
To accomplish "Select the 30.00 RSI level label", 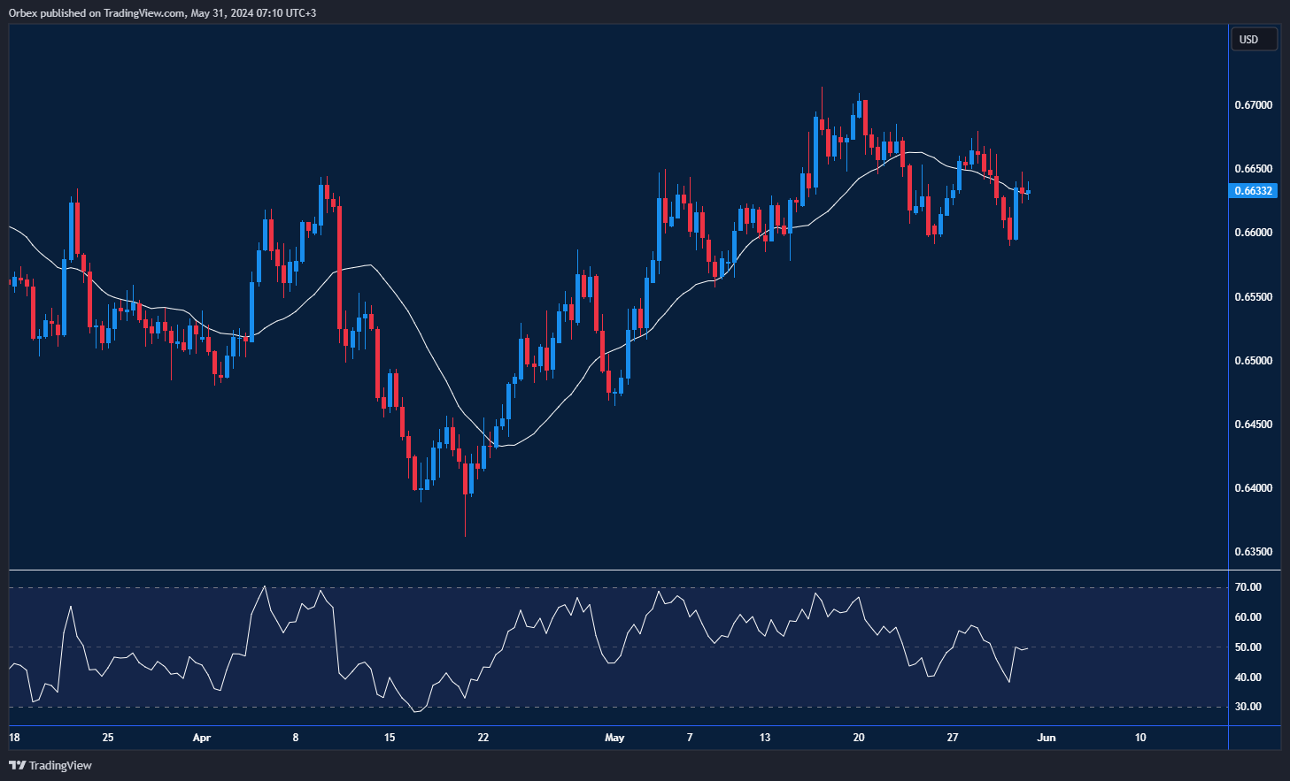I will (1248, 707).
